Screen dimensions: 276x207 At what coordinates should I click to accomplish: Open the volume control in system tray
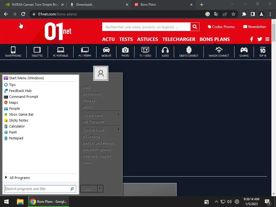[229, 202]
